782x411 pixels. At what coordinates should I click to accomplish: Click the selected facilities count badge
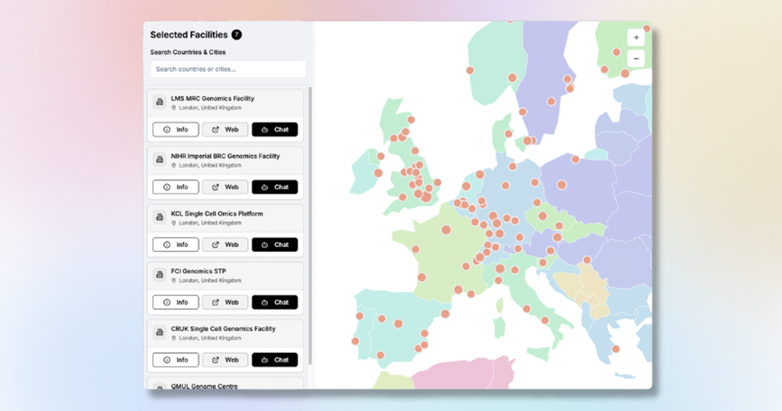237,35
